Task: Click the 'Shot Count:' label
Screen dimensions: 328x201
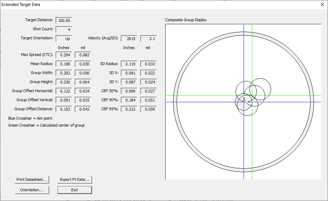Action: coord(43,29)
